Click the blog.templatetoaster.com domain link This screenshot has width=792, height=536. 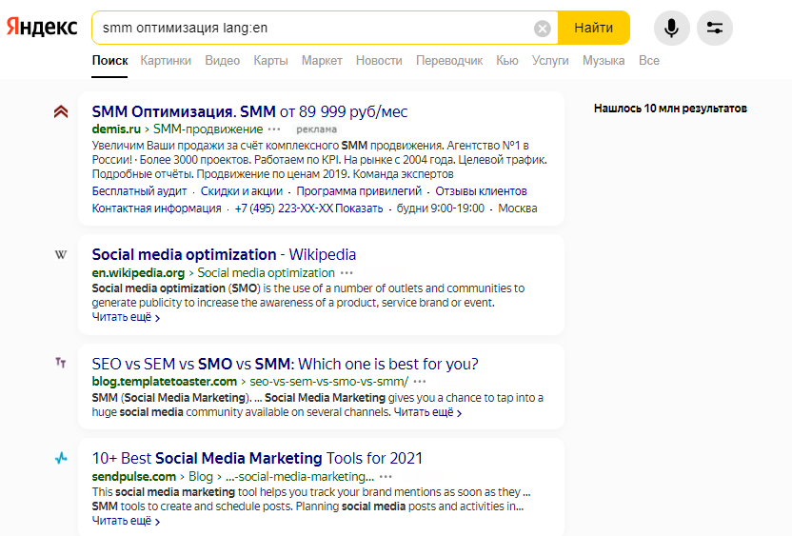(164, 382)
